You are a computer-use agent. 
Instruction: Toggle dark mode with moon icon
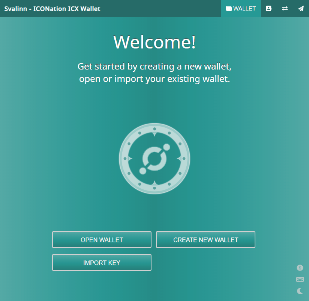tap(300, 291)
